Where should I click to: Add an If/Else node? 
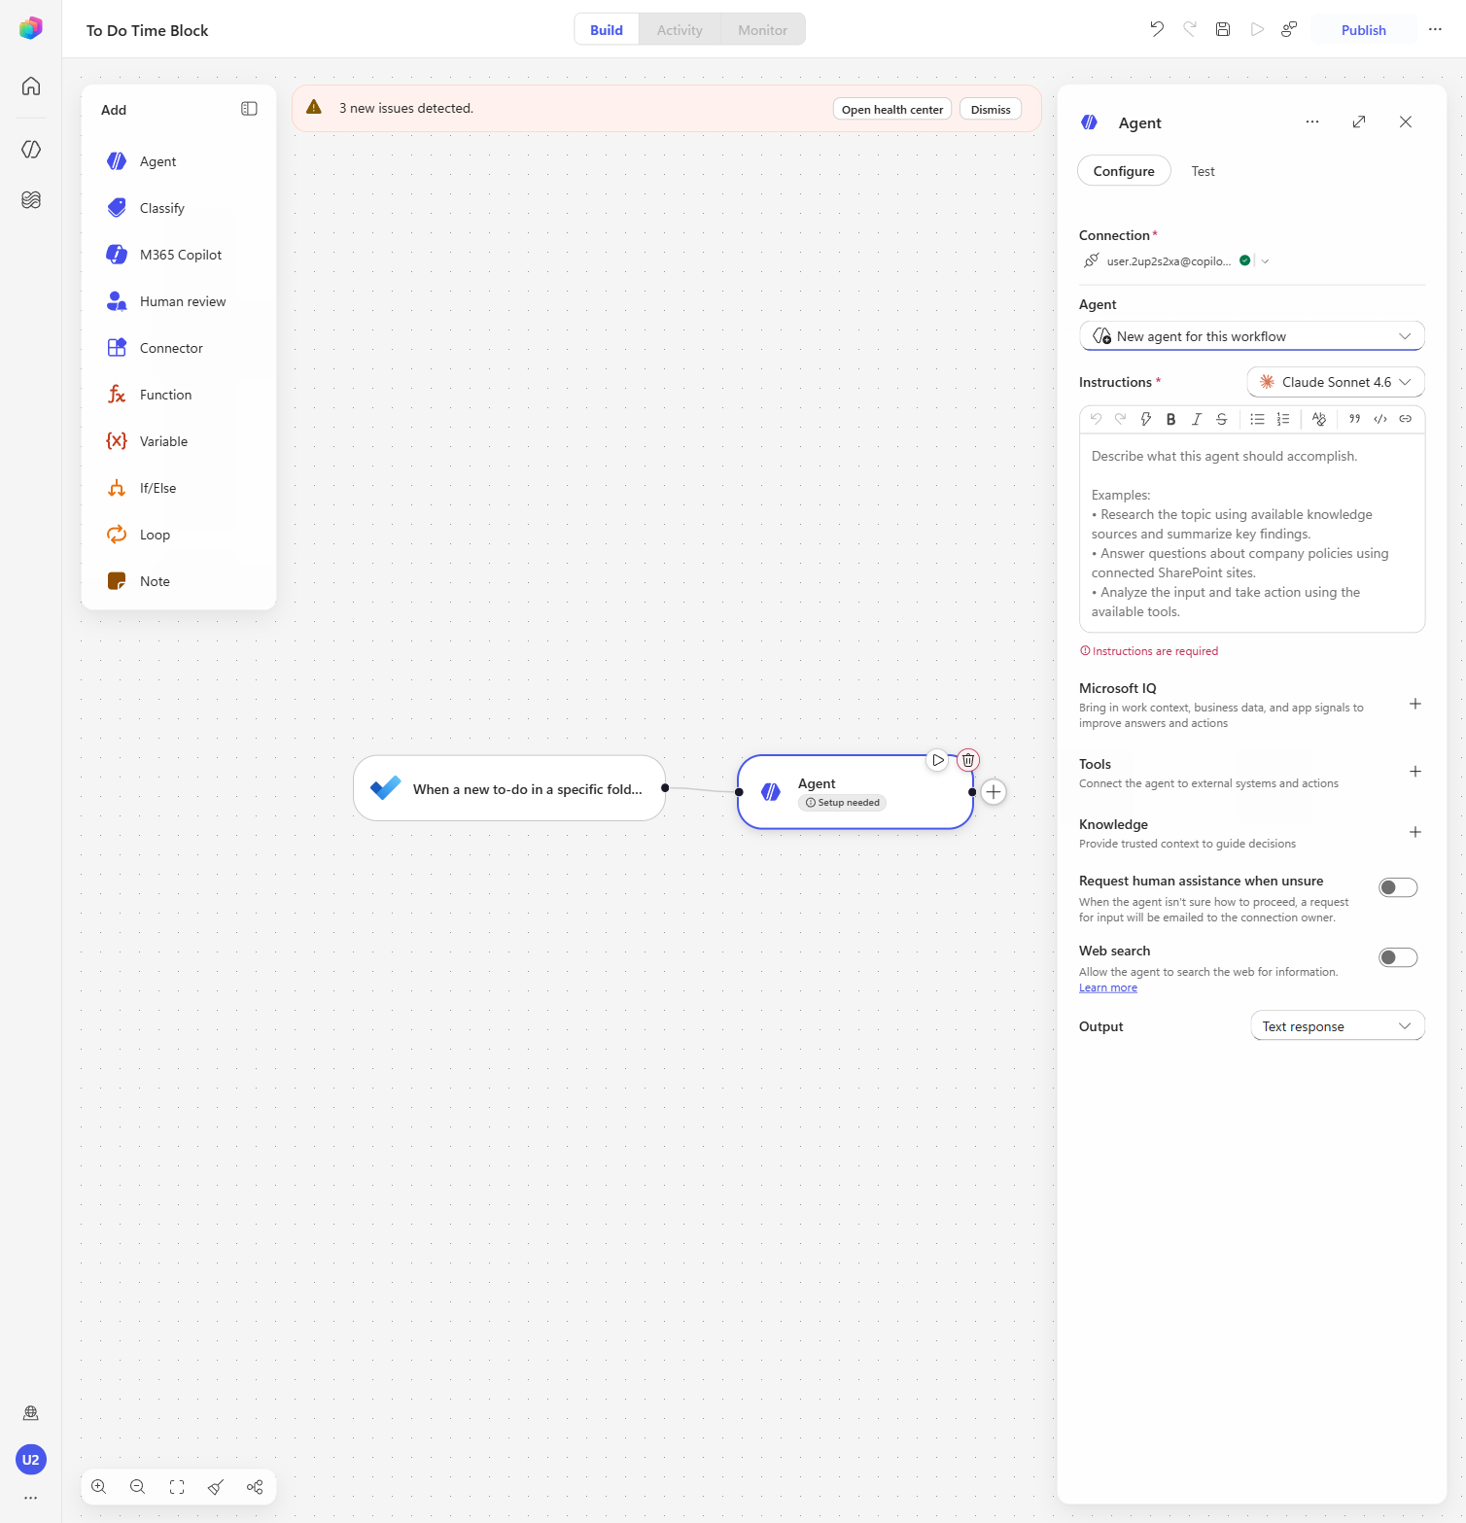pyautogui.click(x=179, y=488)
